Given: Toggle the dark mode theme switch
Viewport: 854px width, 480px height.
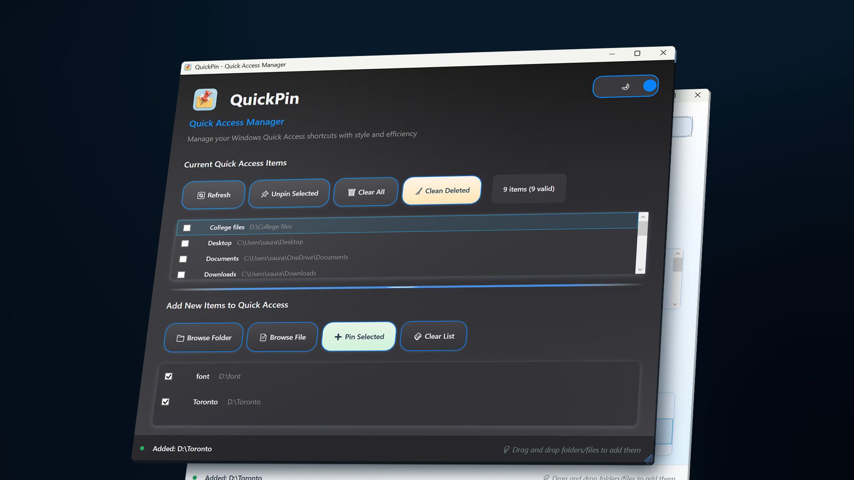Looking at the screenshot, I should 625,86.
